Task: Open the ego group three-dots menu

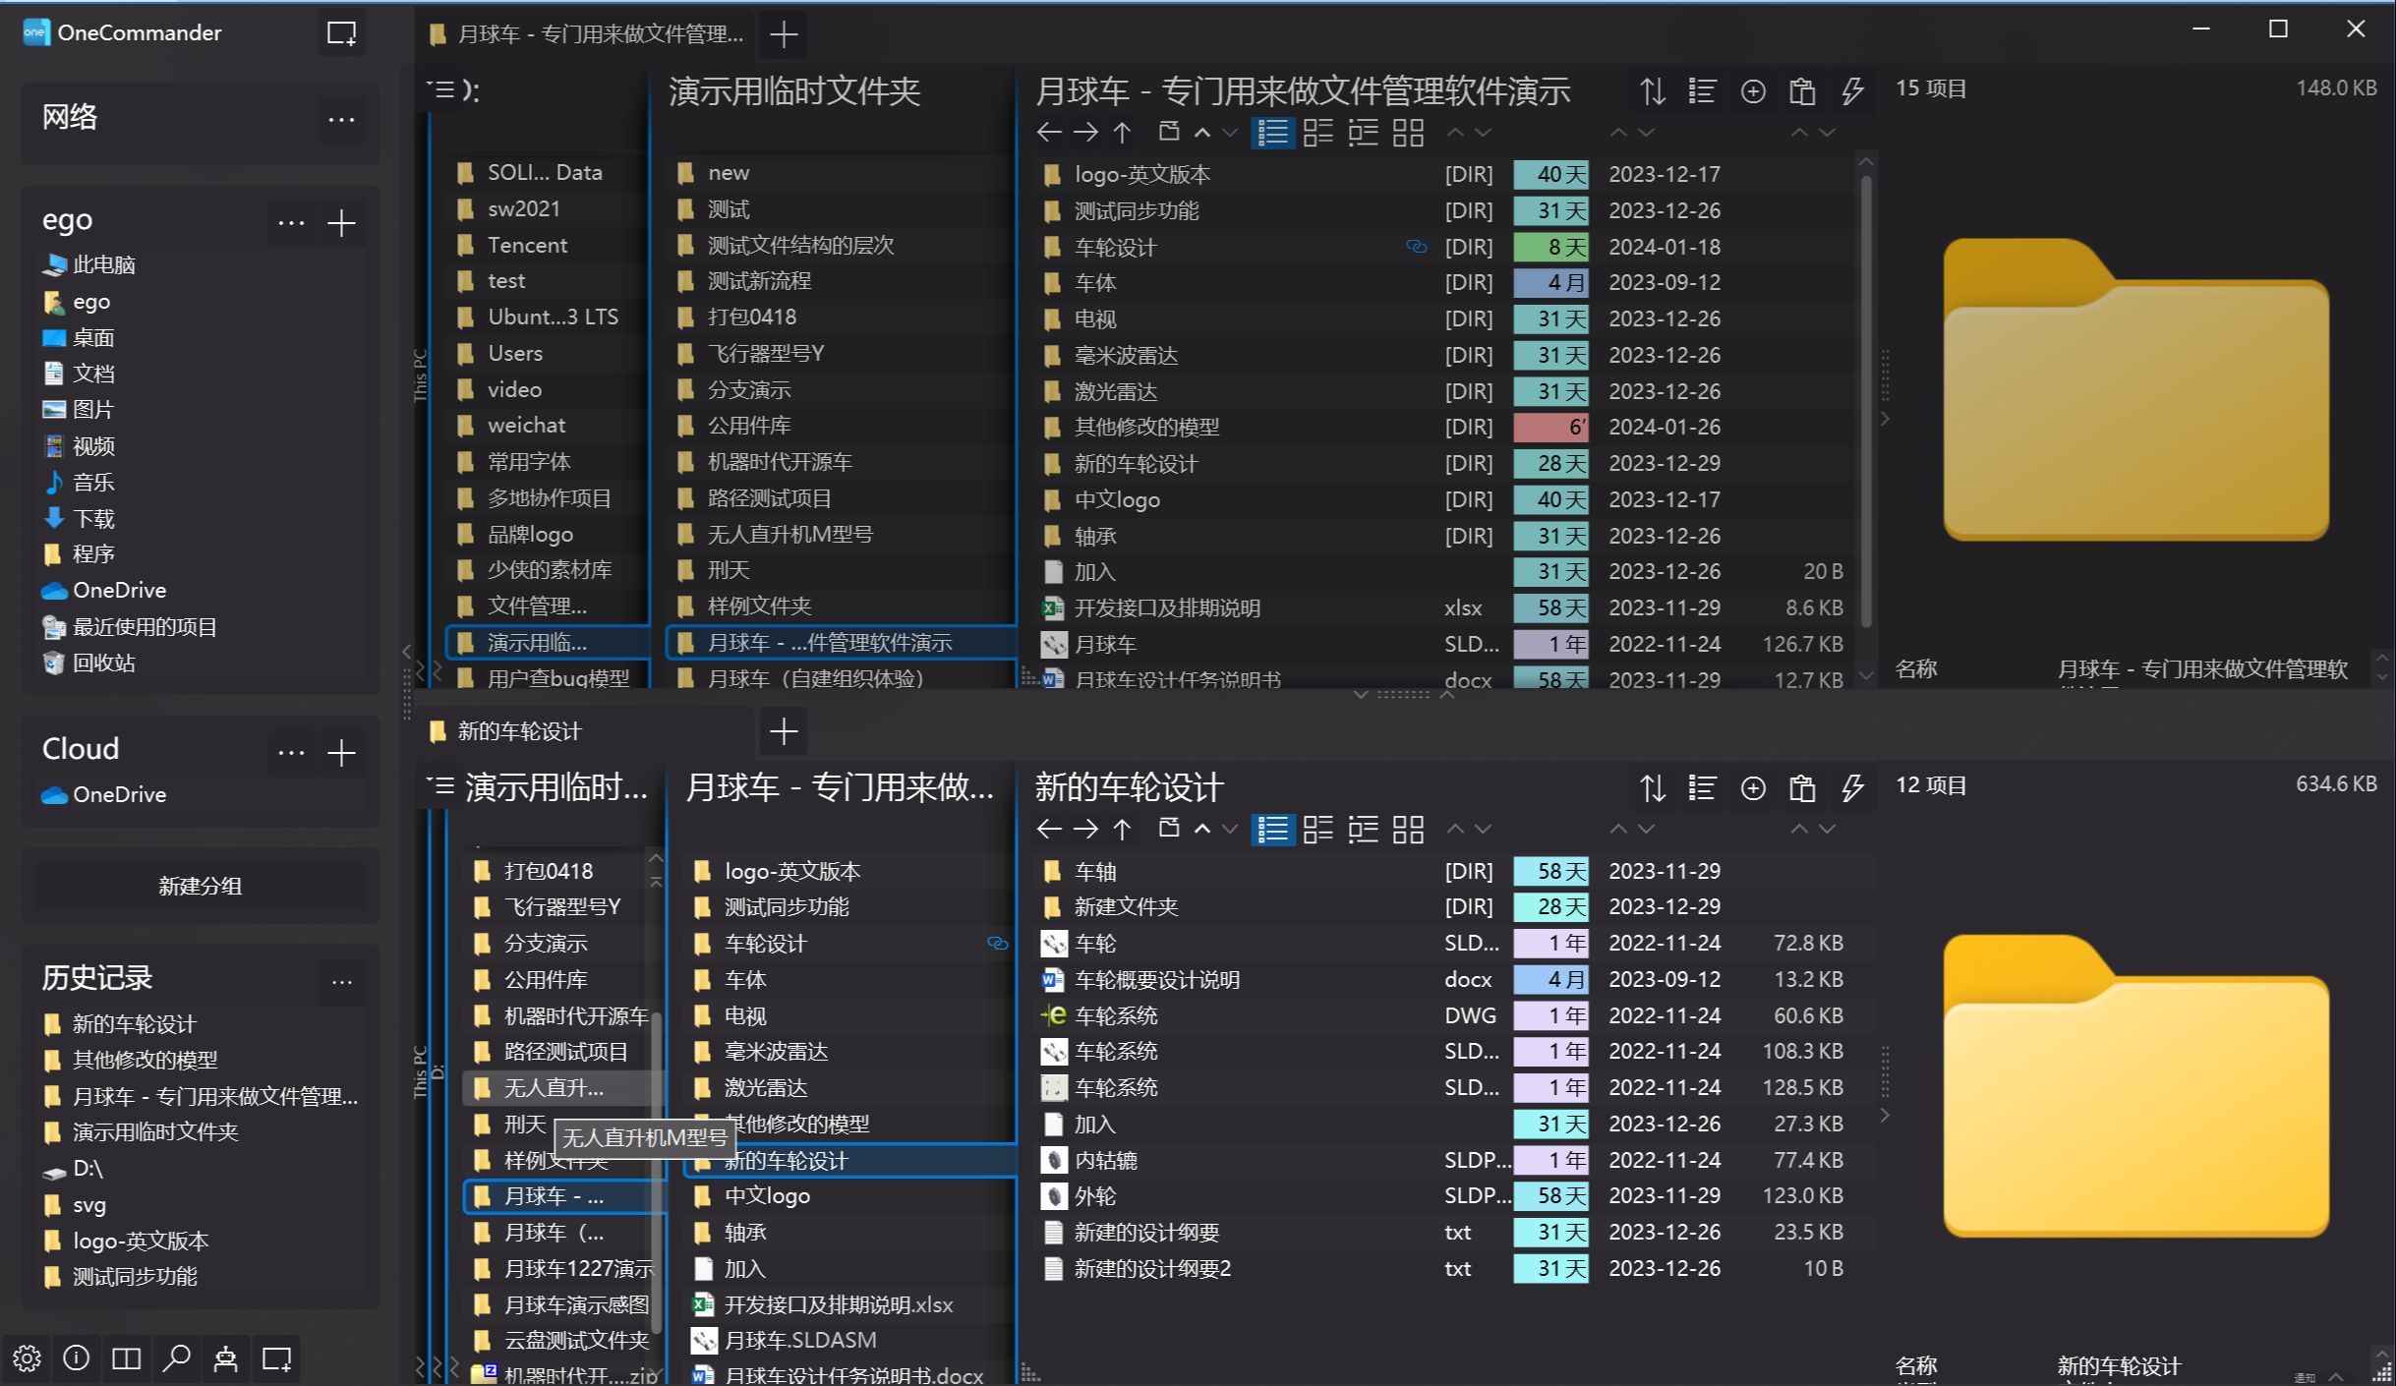Action: pyautogui.click(x=291, y=223)
